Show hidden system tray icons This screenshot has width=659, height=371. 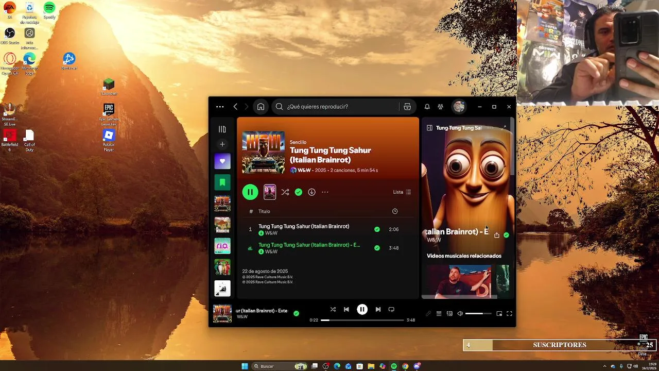(x=605, y=366)
